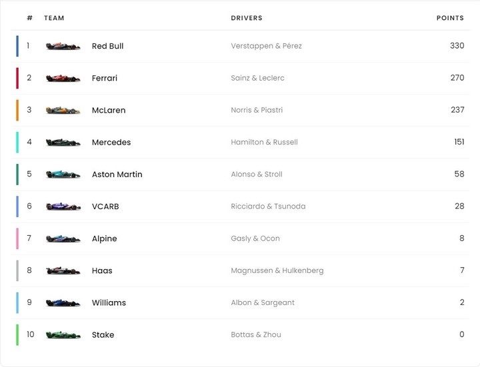Click the Williams car icon
Image resolution: width=480 pixels, height=367 pixels.
click(63, 302)
